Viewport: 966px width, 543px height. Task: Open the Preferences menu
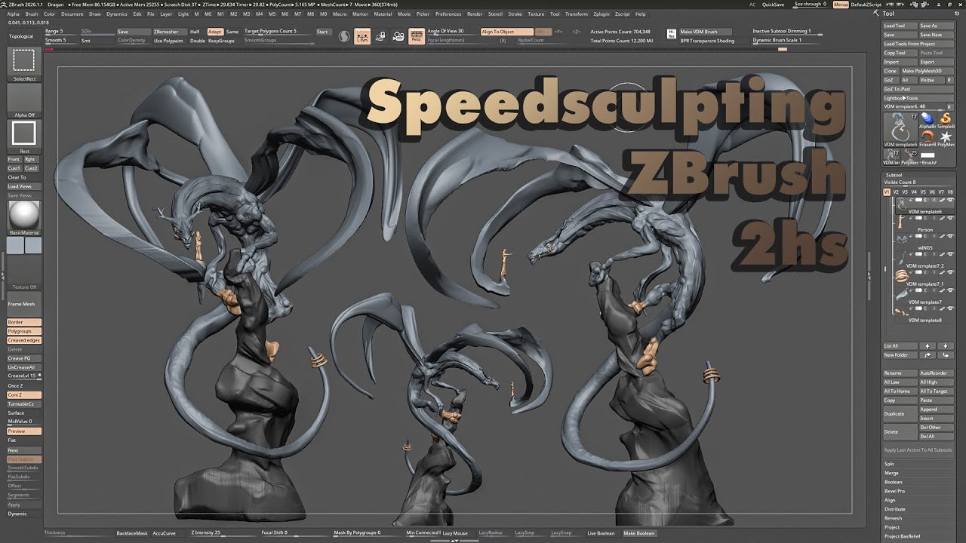[448, 14]
